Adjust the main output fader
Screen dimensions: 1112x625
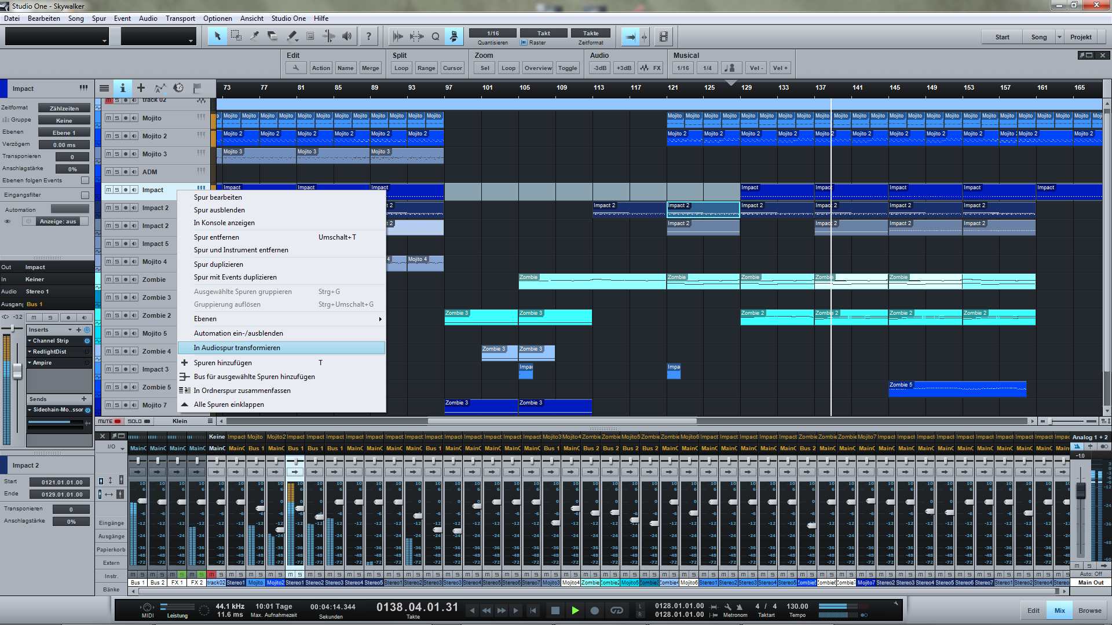click(x=1080, y=491)
